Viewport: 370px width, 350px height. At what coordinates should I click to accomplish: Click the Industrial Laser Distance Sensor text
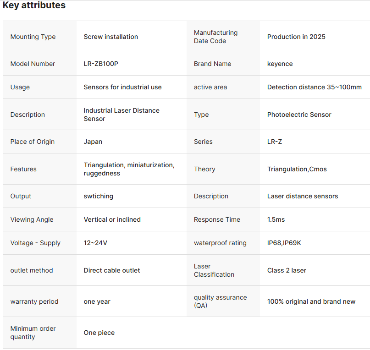tap(121, 115)
